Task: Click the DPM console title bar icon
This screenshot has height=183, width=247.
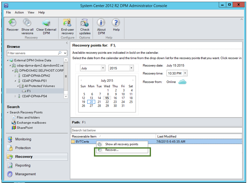Action: [x=6, y=5]
